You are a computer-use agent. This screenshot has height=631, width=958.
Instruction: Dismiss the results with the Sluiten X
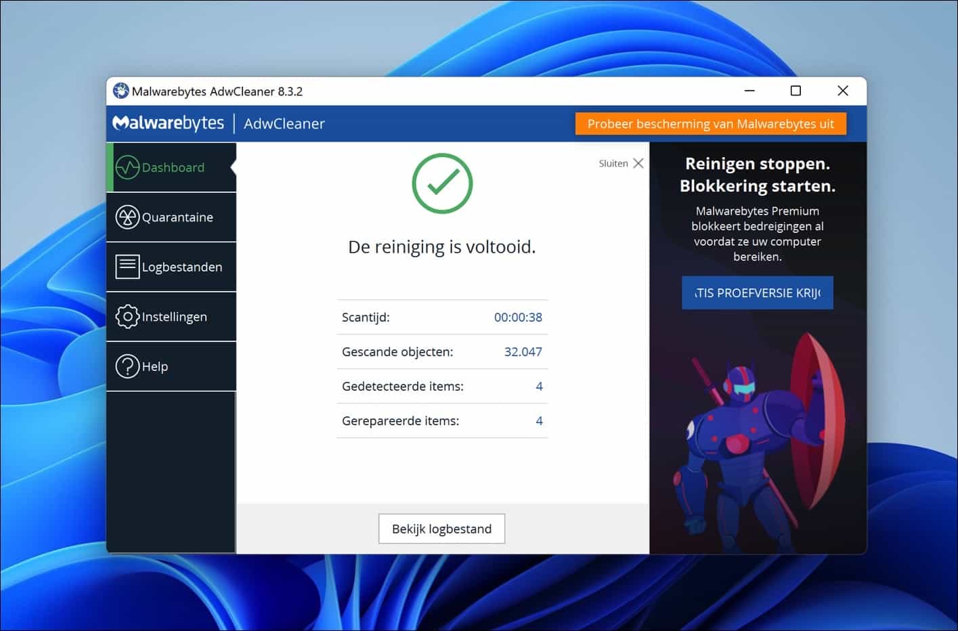pos(638,162)
